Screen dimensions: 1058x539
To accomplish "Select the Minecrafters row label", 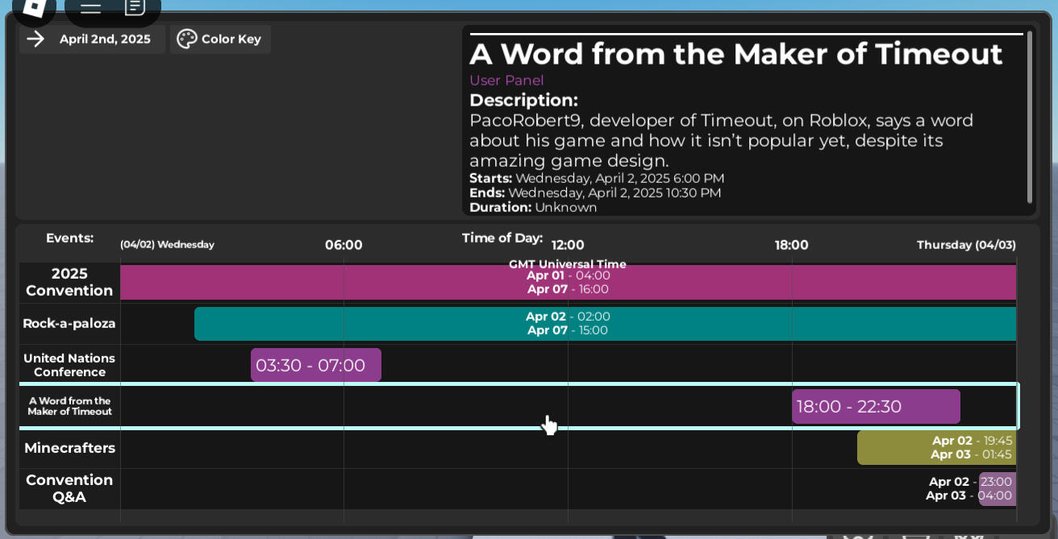I will (x=69, y=448).
